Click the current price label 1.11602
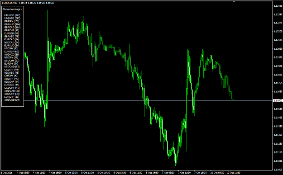 point(278,100)
